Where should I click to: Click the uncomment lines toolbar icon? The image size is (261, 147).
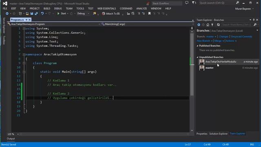(x=143, y=13)
